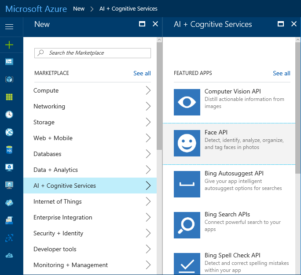Open the Subscriptions building icon in sidebar

[x=9, y=220]
